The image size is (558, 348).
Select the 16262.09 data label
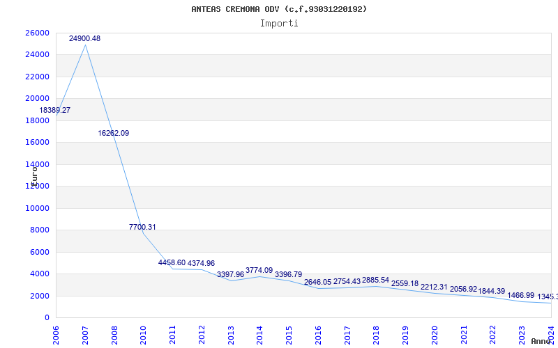click(x=114, y=133)
